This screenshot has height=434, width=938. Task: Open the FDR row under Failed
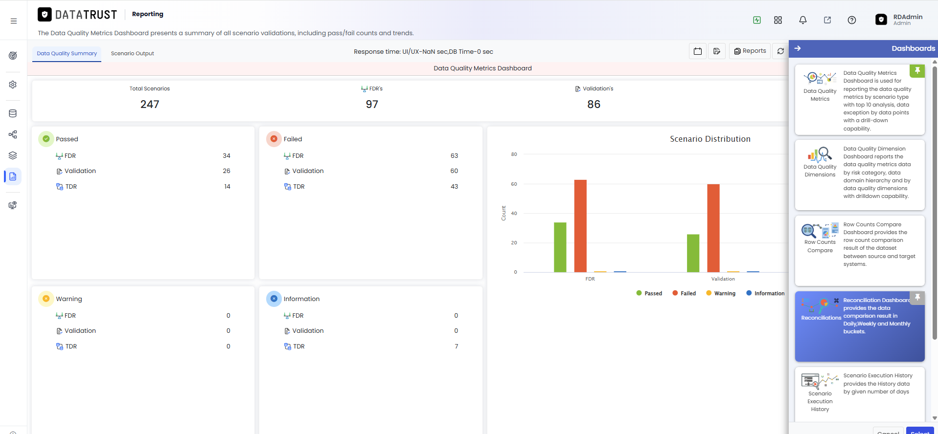click(x=371, y=156)
